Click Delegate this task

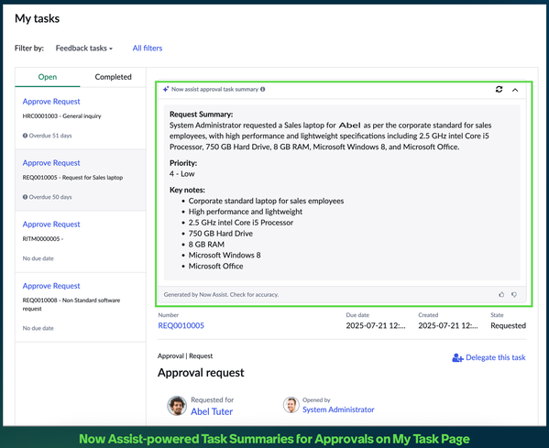(x=496, y=357)
